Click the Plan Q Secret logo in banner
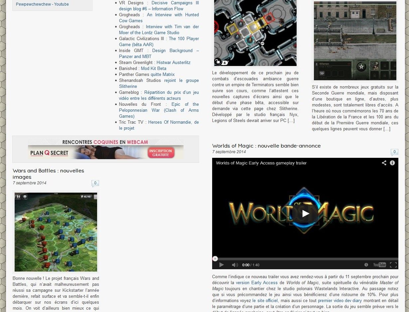 click(49, 153)
